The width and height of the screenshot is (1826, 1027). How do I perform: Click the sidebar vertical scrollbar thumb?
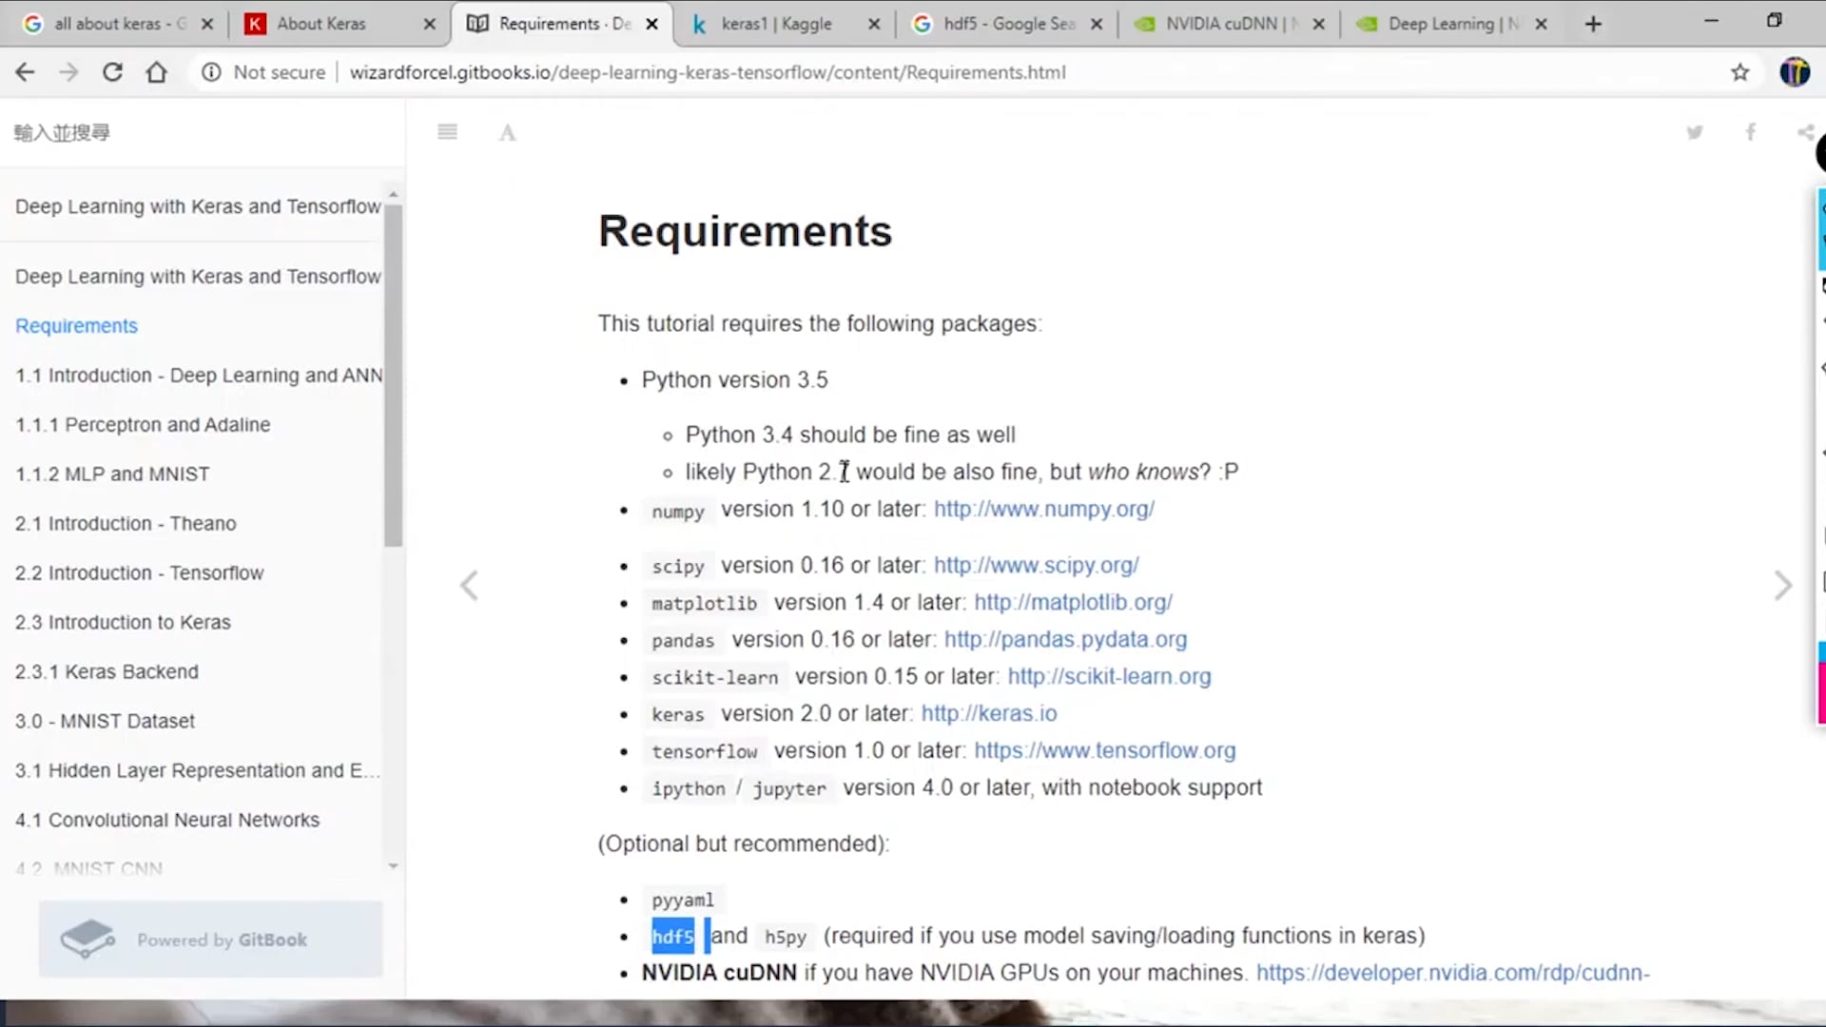(393, 376)
